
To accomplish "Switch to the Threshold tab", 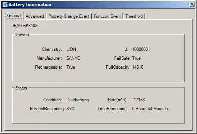I will click(134, 16).
